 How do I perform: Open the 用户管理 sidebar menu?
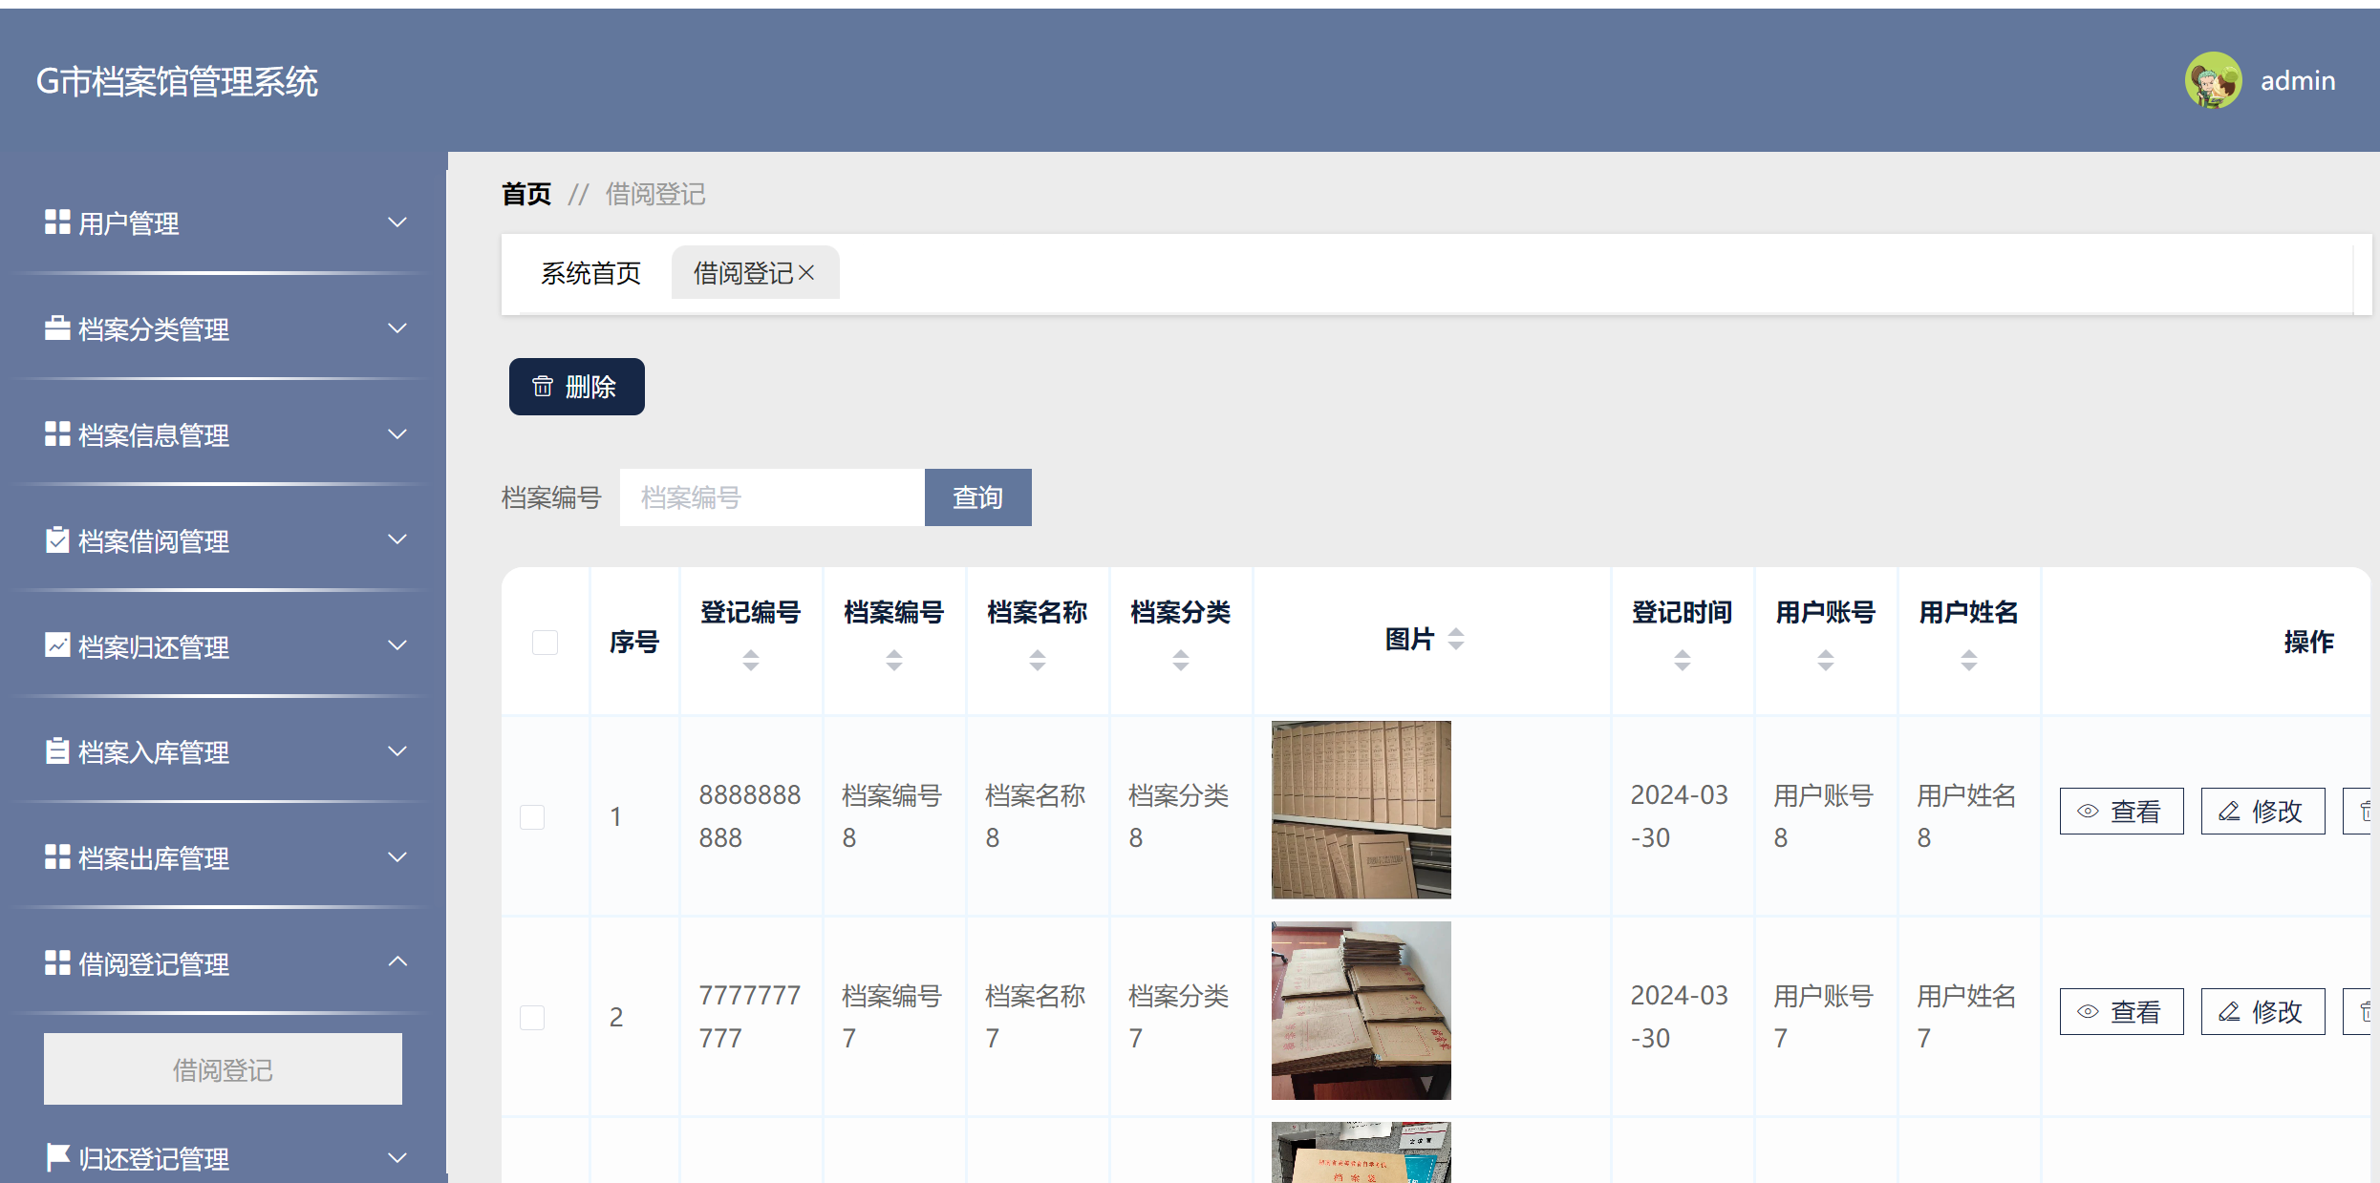(225, 223)
